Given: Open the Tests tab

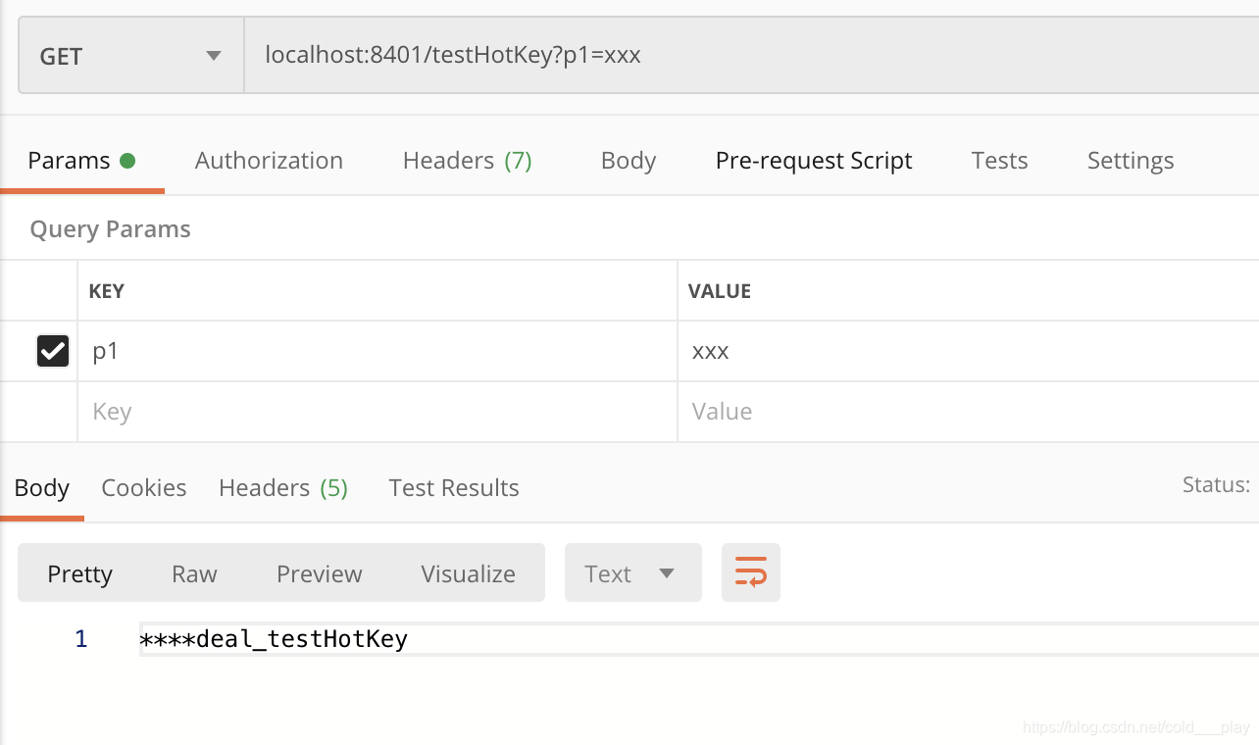Looking at the screenshot, I should [999, 161].
